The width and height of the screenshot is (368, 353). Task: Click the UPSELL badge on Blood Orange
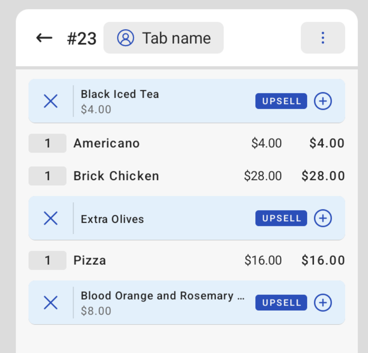[281, 303]
